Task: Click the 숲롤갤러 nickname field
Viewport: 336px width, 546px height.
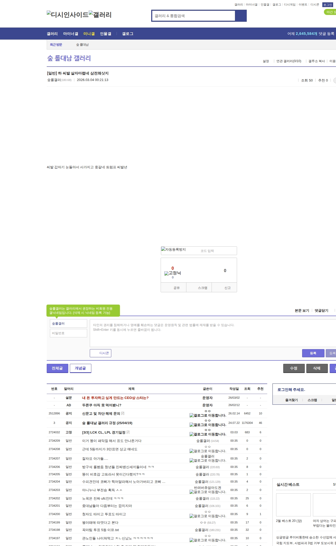Action: 69,323
